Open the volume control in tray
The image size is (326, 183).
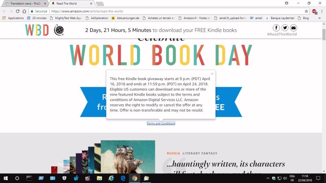coord(285,178)
